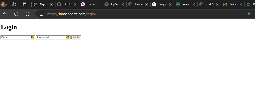Toggle the vertical tabs icon

click(24, 4)
